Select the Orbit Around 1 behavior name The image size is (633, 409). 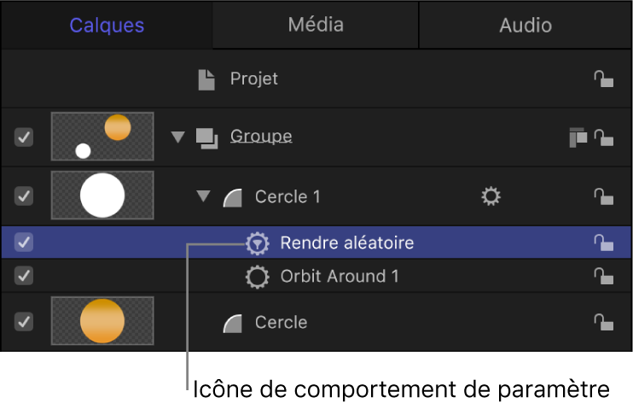[x=339, y=277]
